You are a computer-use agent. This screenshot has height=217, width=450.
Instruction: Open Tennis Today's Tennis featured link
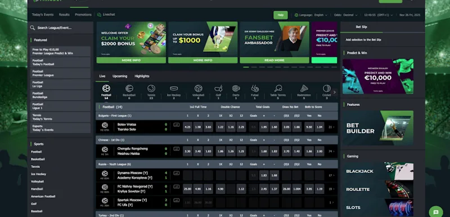pyautogui.click(x=60, y=117)
